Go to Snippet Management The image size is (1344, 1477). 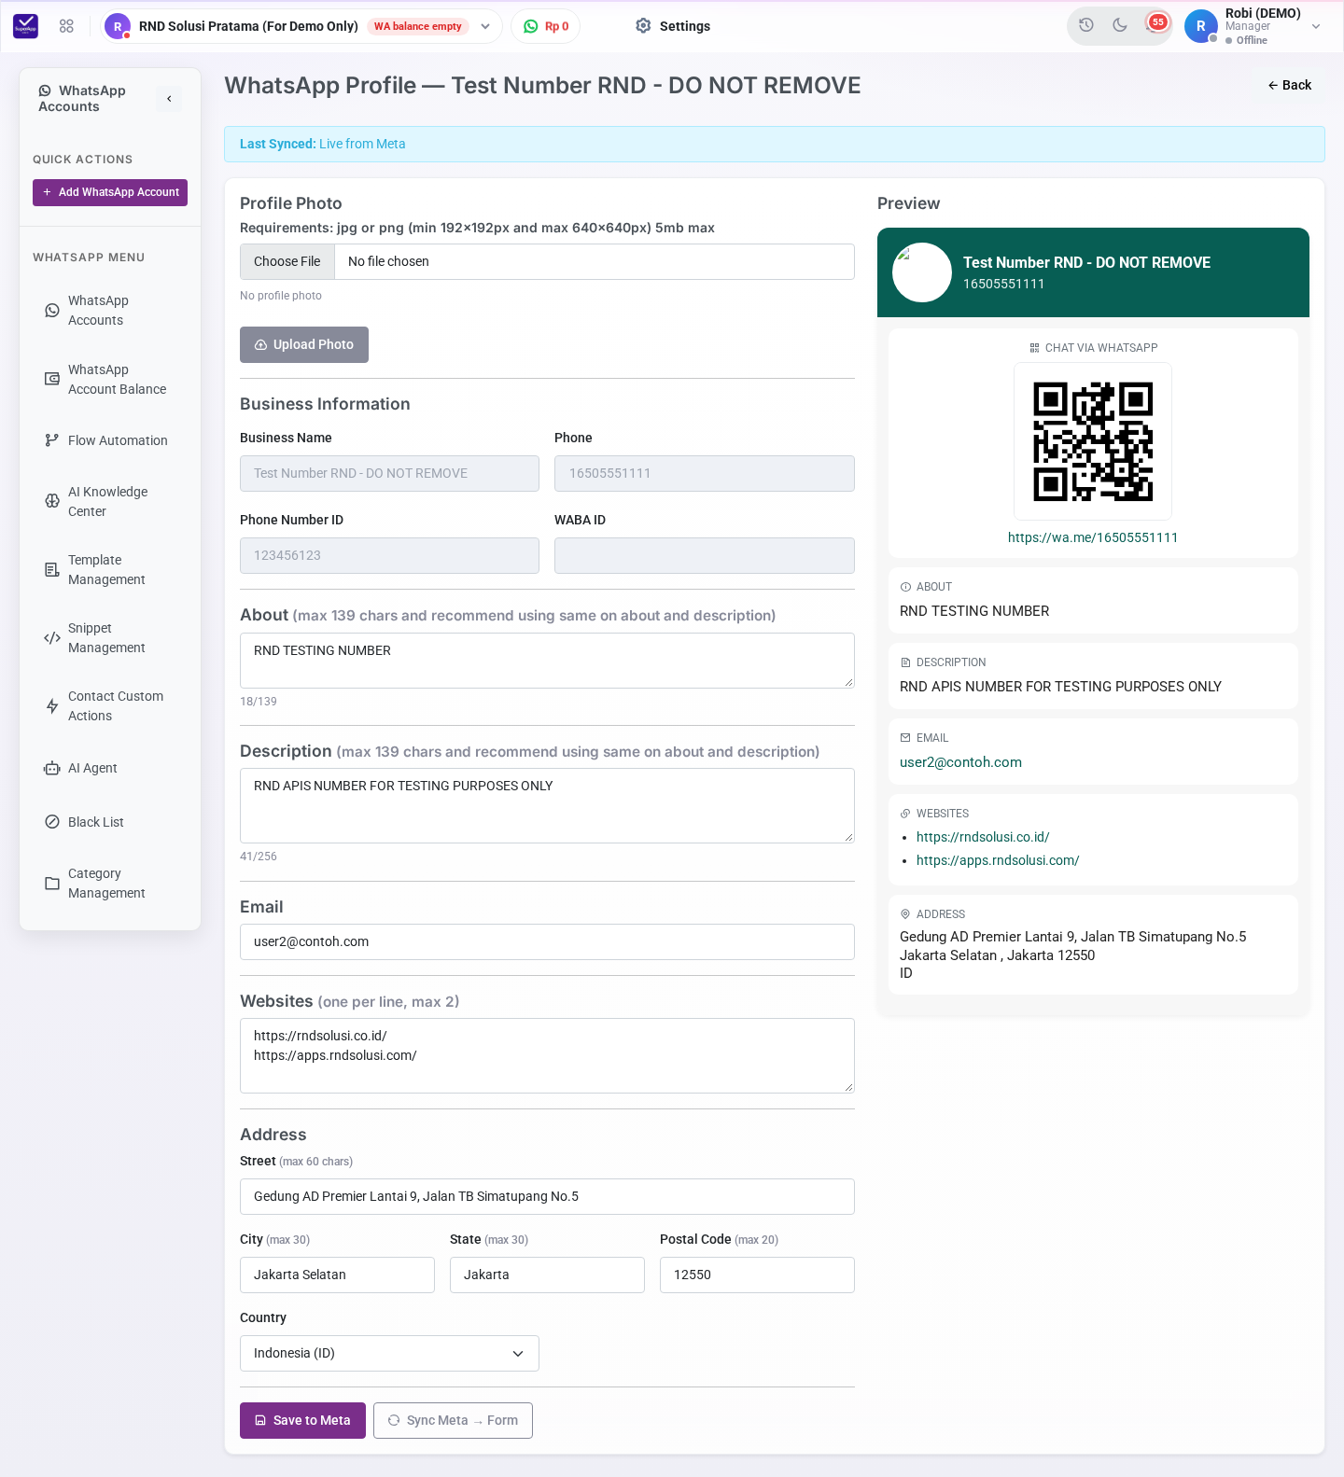click(x=110, y=638)
